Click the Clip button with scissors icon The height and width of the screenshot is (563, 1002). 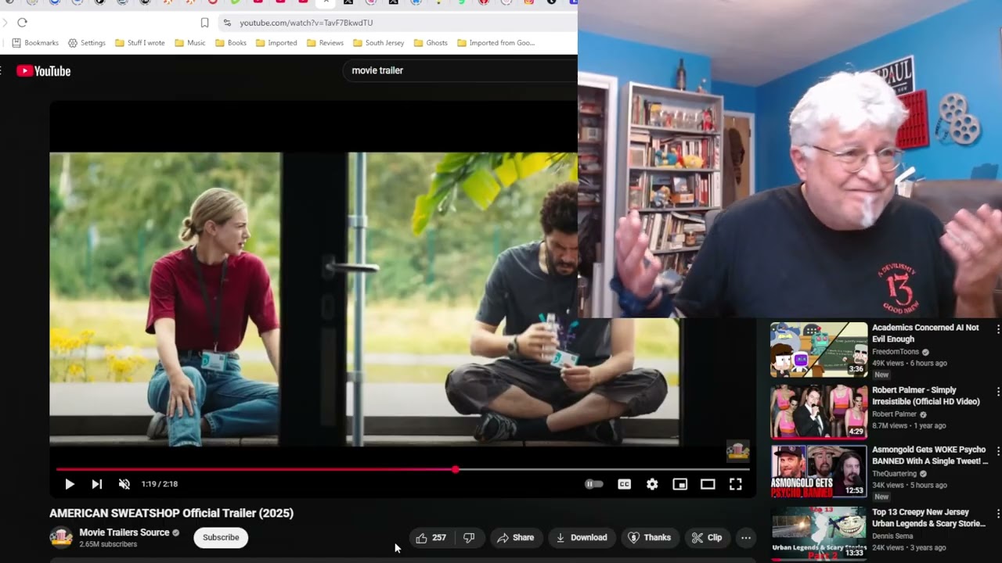click(707, 537)
